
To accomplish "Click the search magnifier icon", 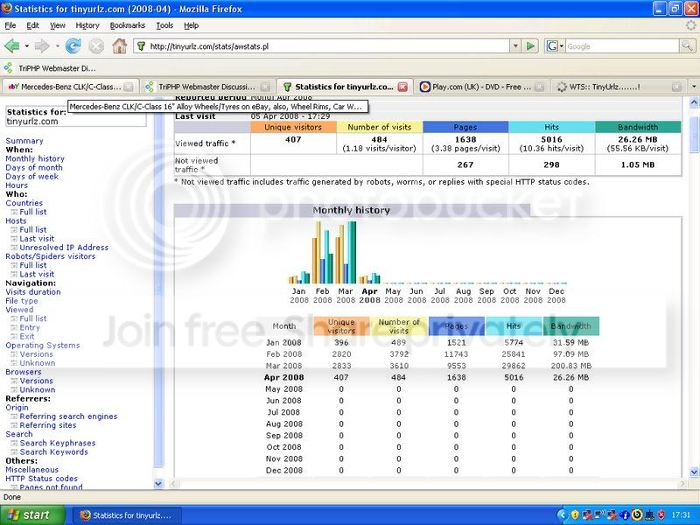I will (x=687, y=46).
